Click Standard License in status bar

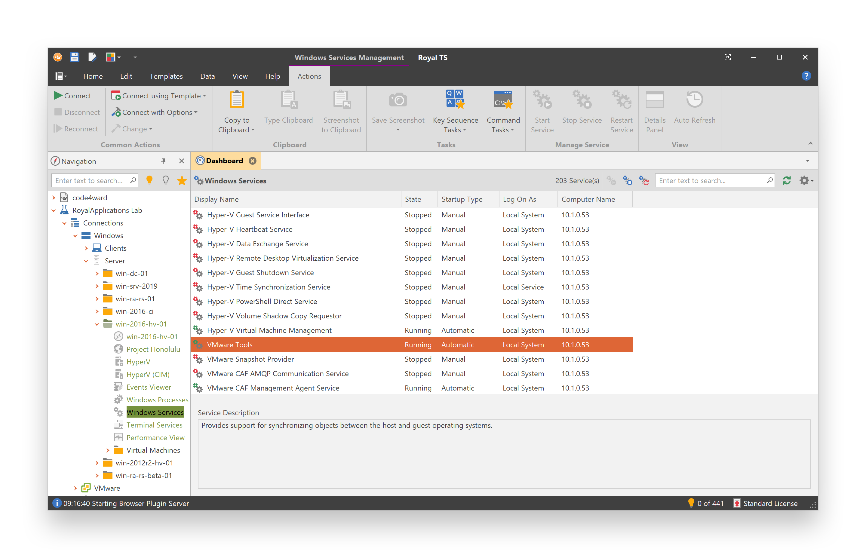tap(765, 504)
